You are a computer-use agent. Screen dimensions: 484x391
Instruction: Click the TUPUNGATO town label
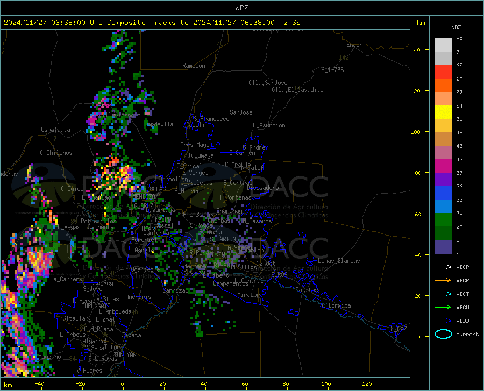click(96, 306)
